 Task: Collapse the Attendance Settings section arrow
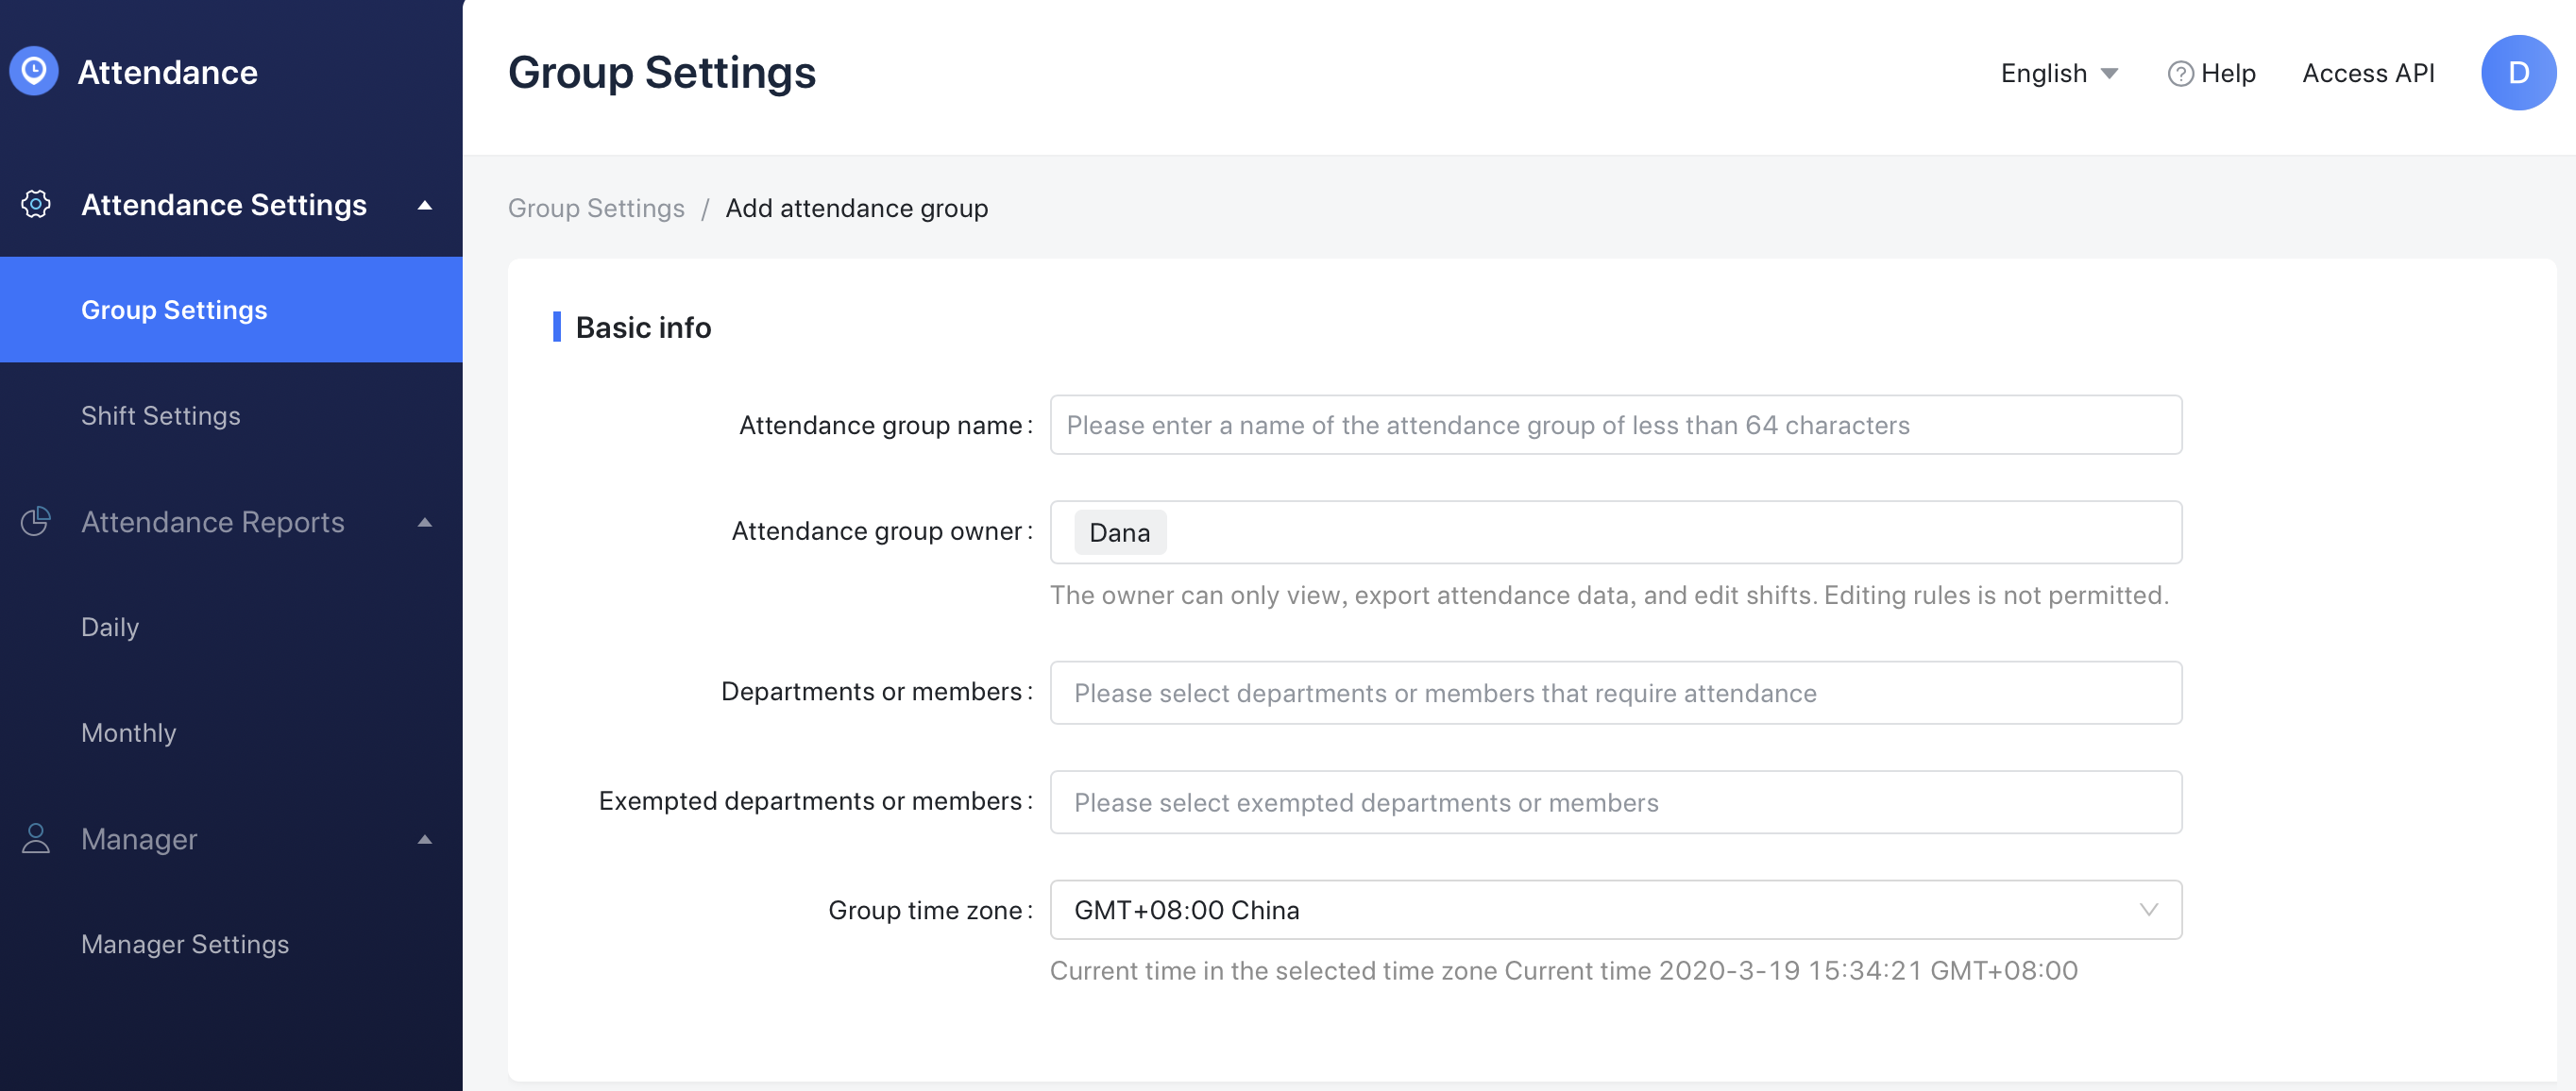click(425, 206)
